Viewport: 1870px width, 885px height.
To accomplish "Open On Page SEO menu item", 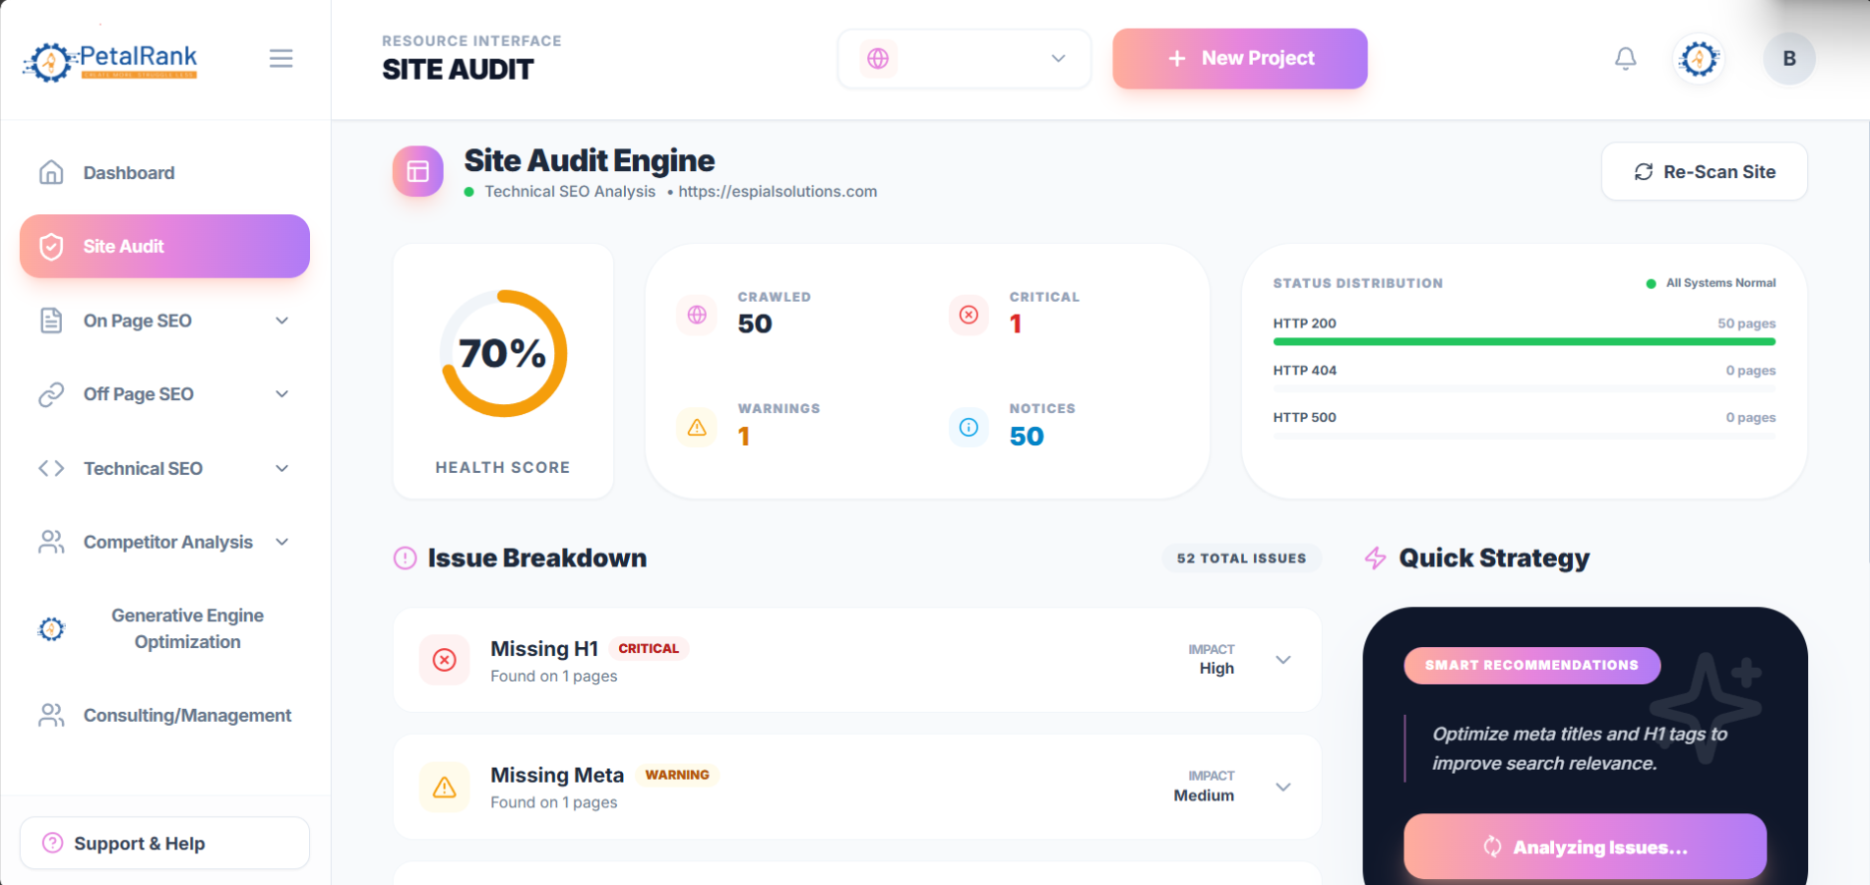I will (164, 321).
